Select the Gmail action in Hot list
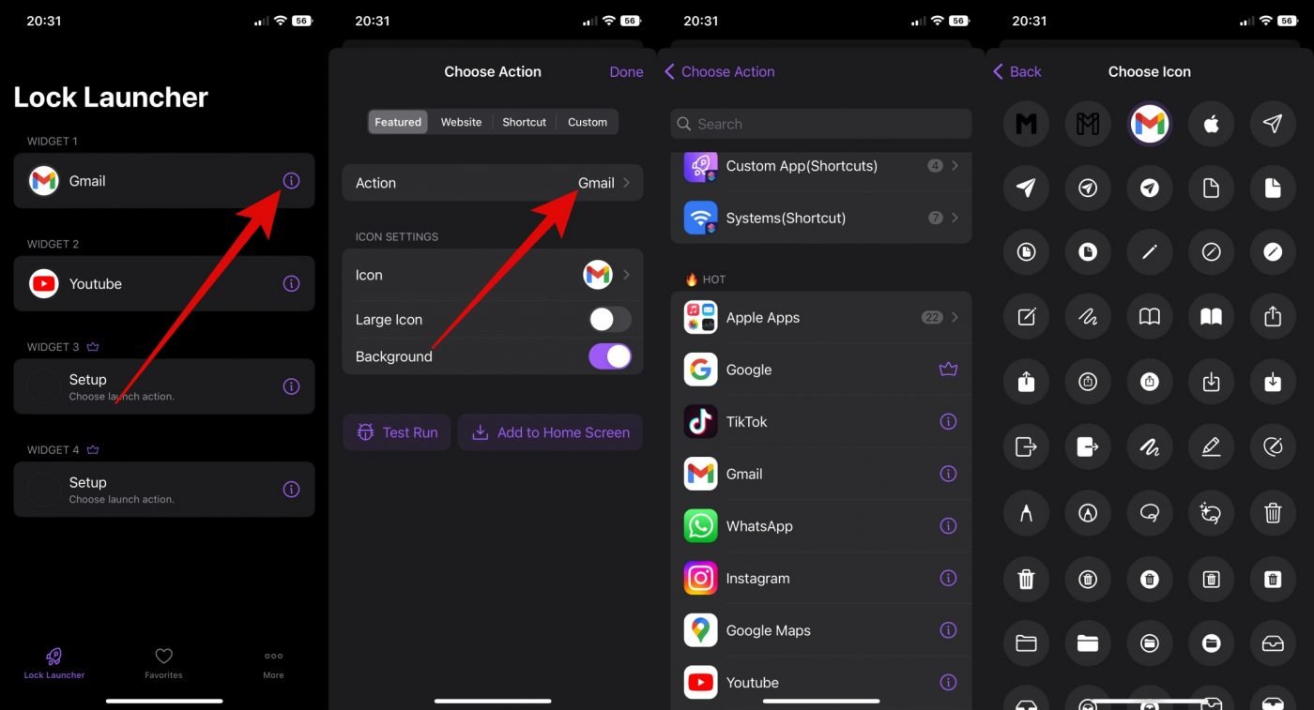The image size is (1314, 710). [821, 474]
